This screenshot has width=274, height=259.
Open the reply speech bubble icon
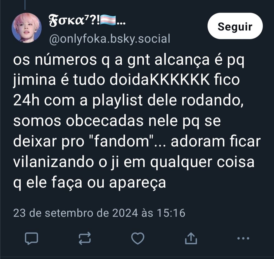click(32, 238)
